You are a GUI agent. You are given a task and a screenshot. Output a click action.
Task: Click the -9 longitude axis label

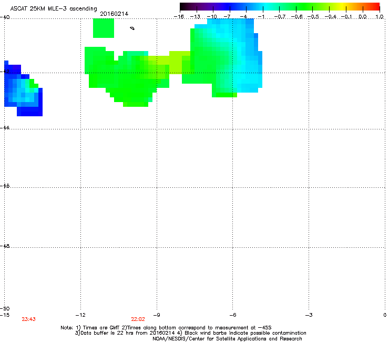(x=157, y=315)
